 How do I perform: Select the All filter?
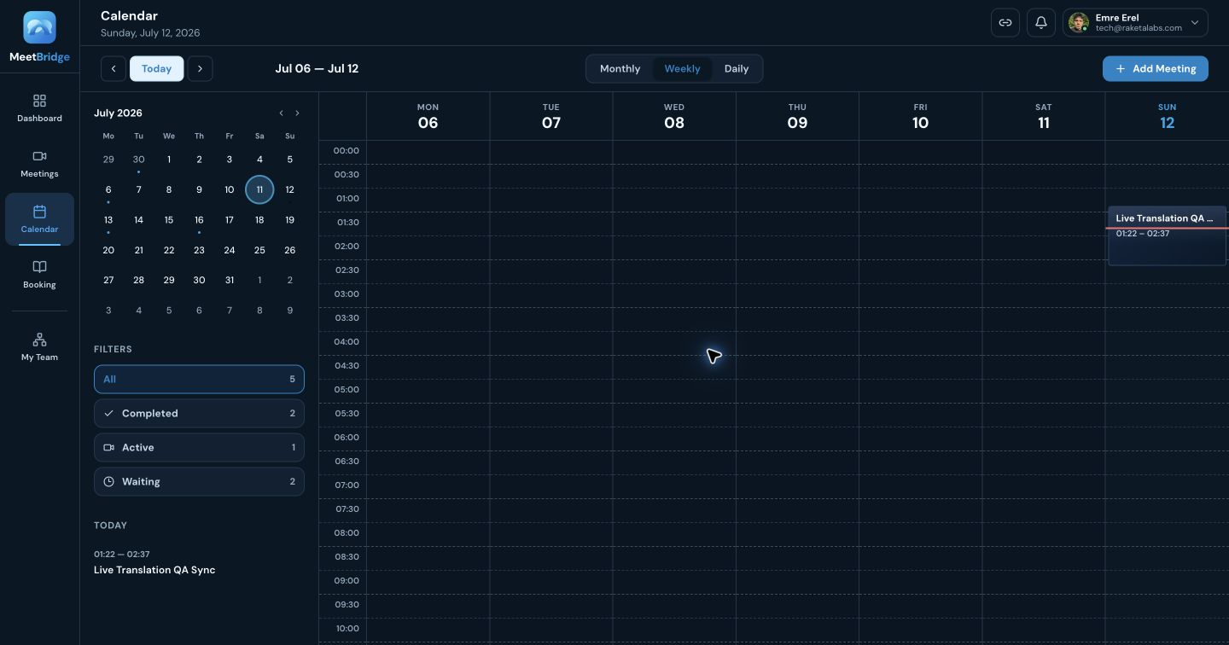(199, 379)
